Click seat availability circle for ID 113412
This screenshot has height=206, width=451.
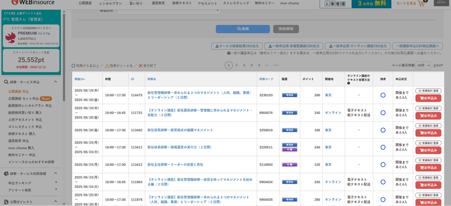point(383,164)
